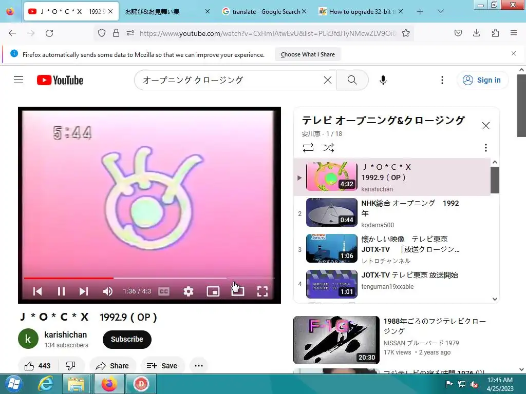The image size is (526, 394).
Task: Click the YouTube URL in address bar
Action: pyautogui.click(x=268, y=33)
